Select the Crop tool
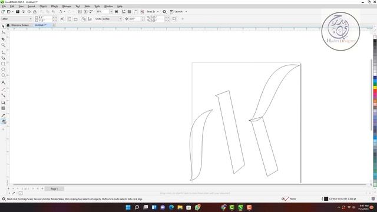The height and width of the screenshot is (212, 377). coord(3,39)
